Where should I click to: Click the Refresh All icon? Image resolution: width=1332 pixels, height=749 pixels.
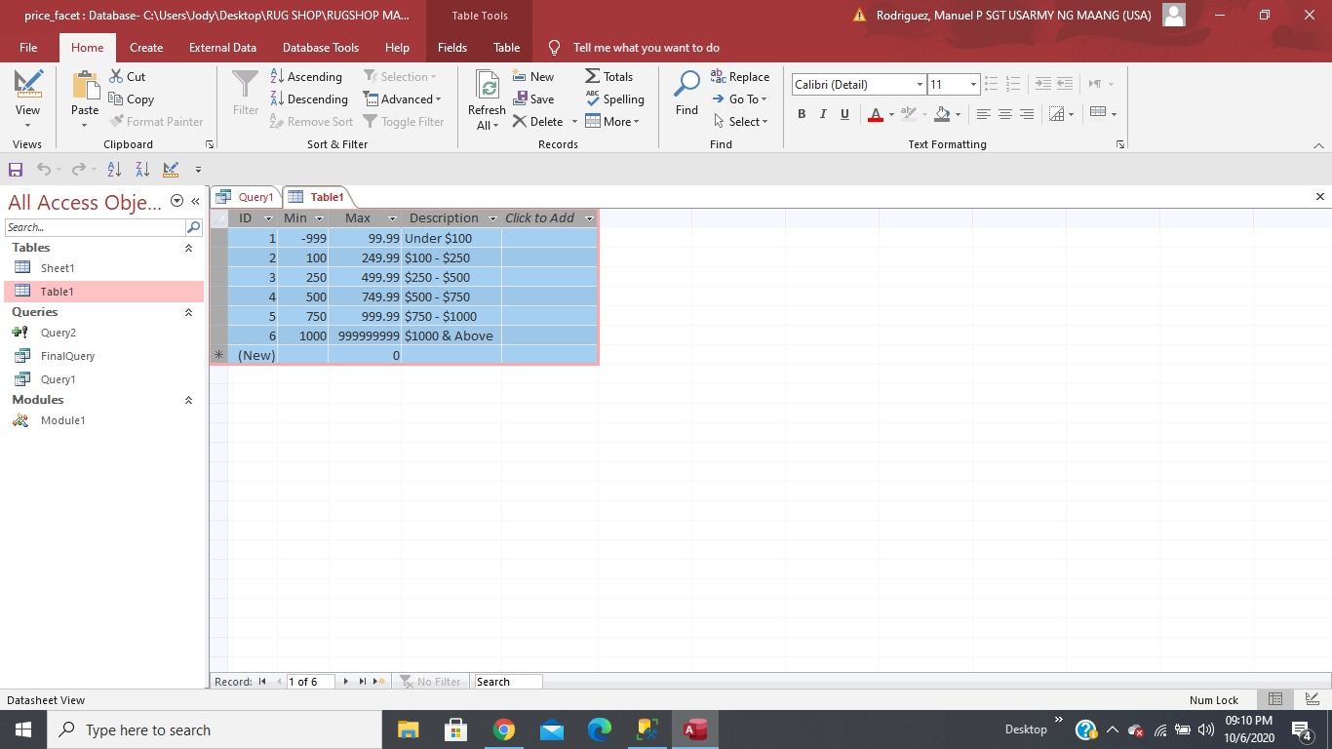tap(487, 88)
